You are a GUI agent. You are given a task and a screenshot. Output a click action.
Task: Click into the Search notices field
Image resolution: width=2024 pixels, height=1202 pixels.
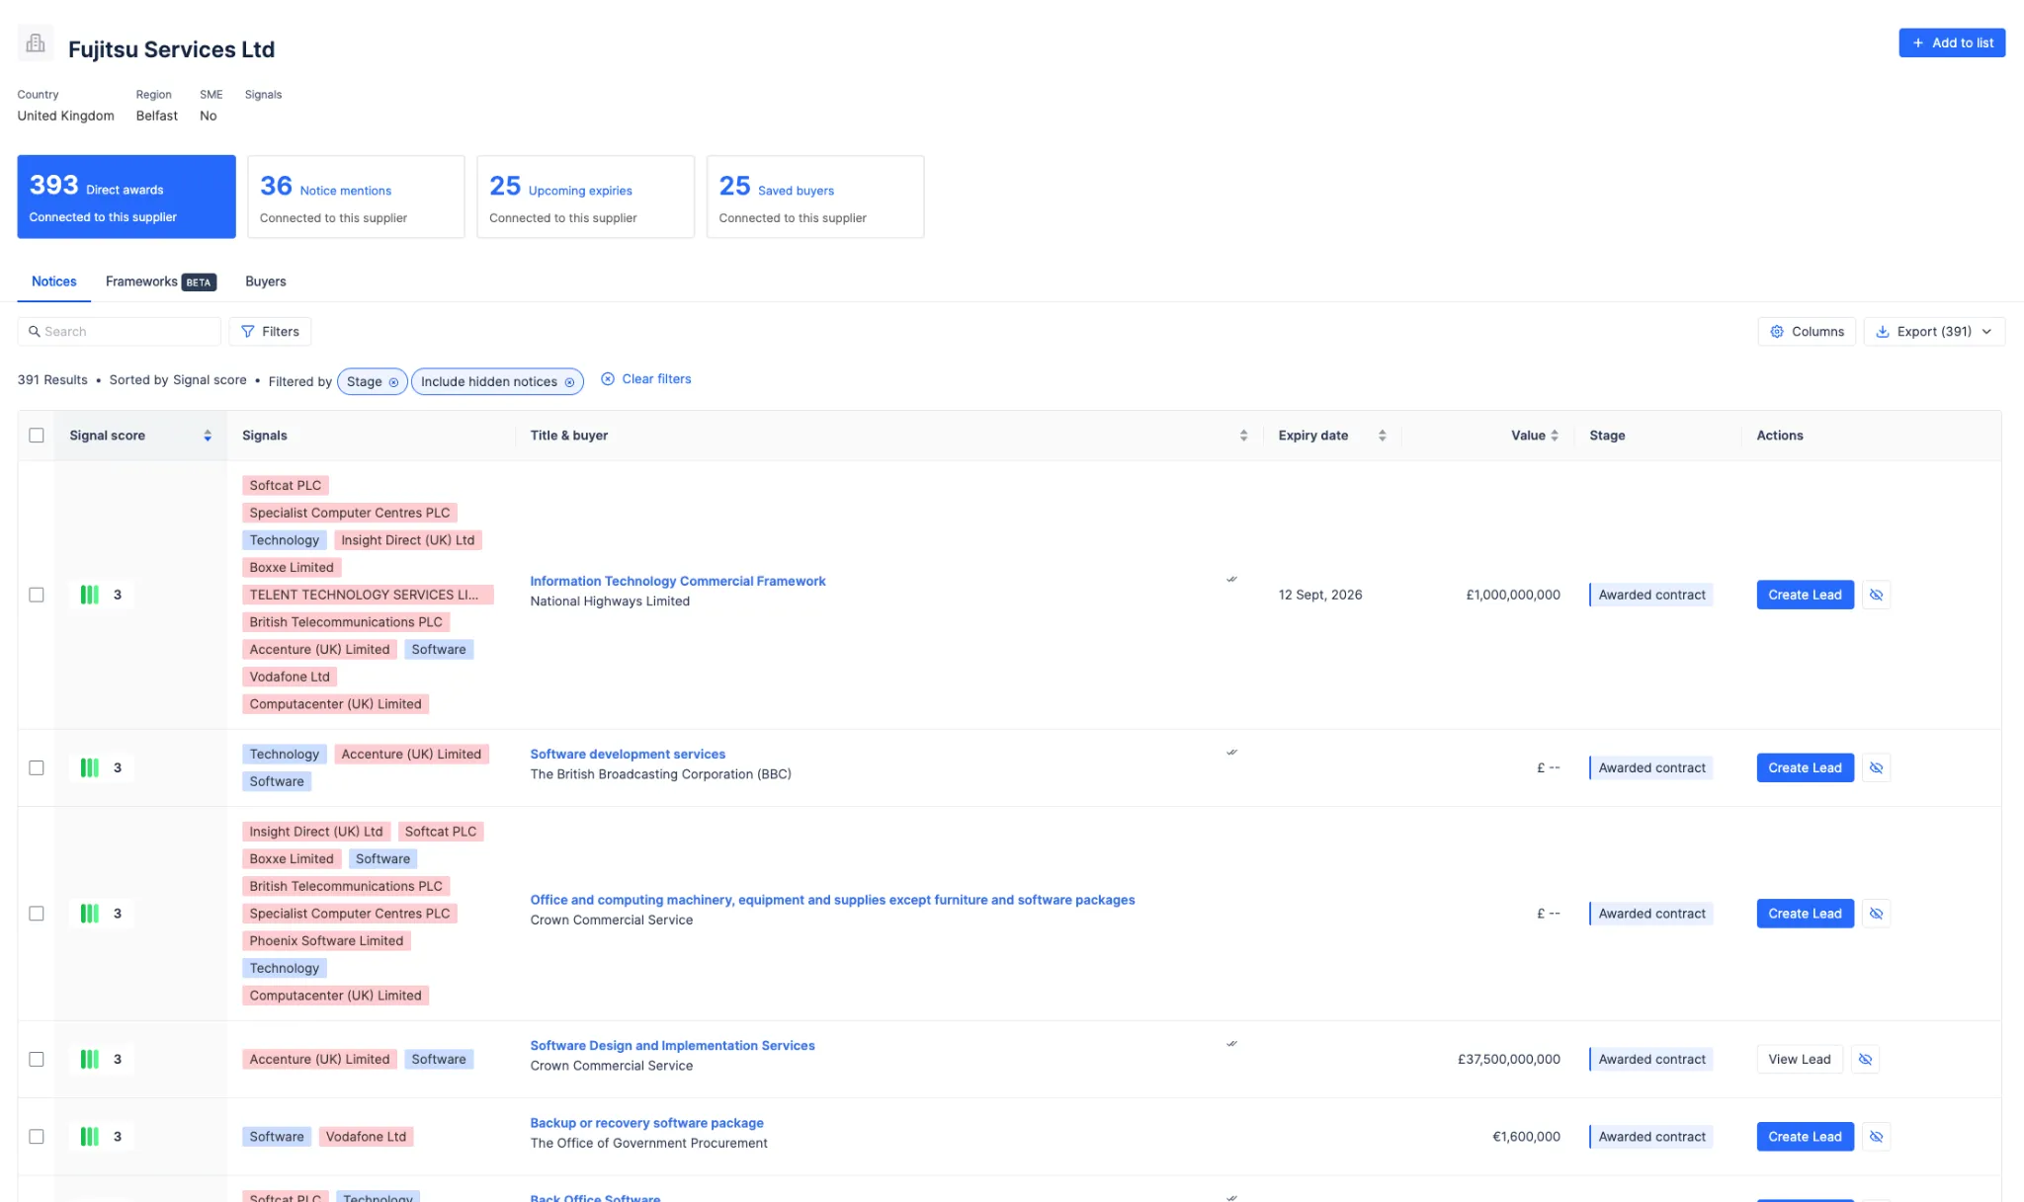[120, 332]
